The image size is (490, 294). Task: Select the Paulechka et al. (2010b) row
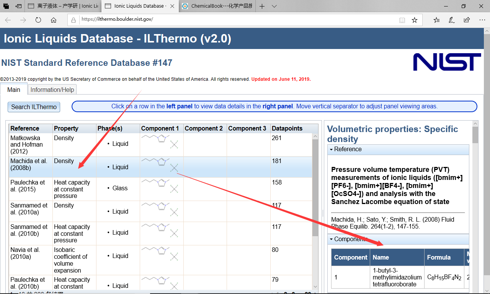click(161, 283)
